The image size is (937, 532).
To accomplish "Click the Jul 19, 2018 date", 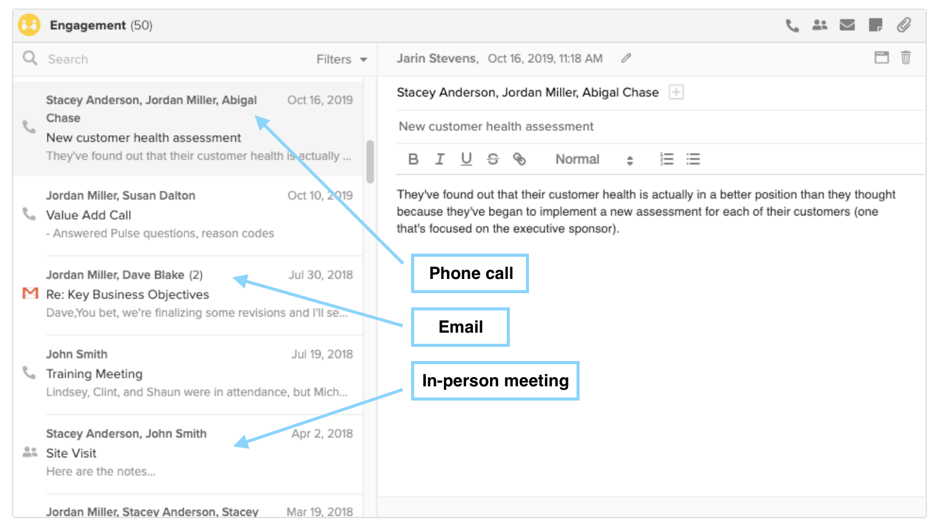I will [322, 354].
